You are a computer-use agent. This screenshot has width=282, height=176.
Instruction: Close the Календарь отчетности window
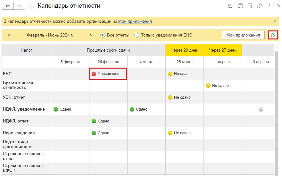coord(278,6)
